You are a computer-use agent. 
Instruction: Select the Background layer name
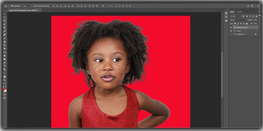pyautogui.click(x=241, y=34)
